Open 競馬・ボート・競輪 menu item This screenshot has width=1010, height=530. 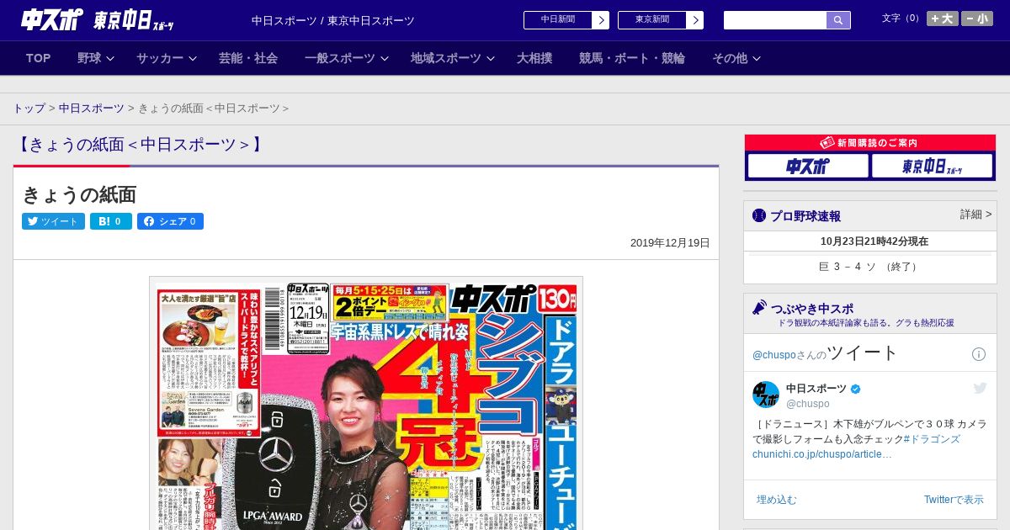632,58
